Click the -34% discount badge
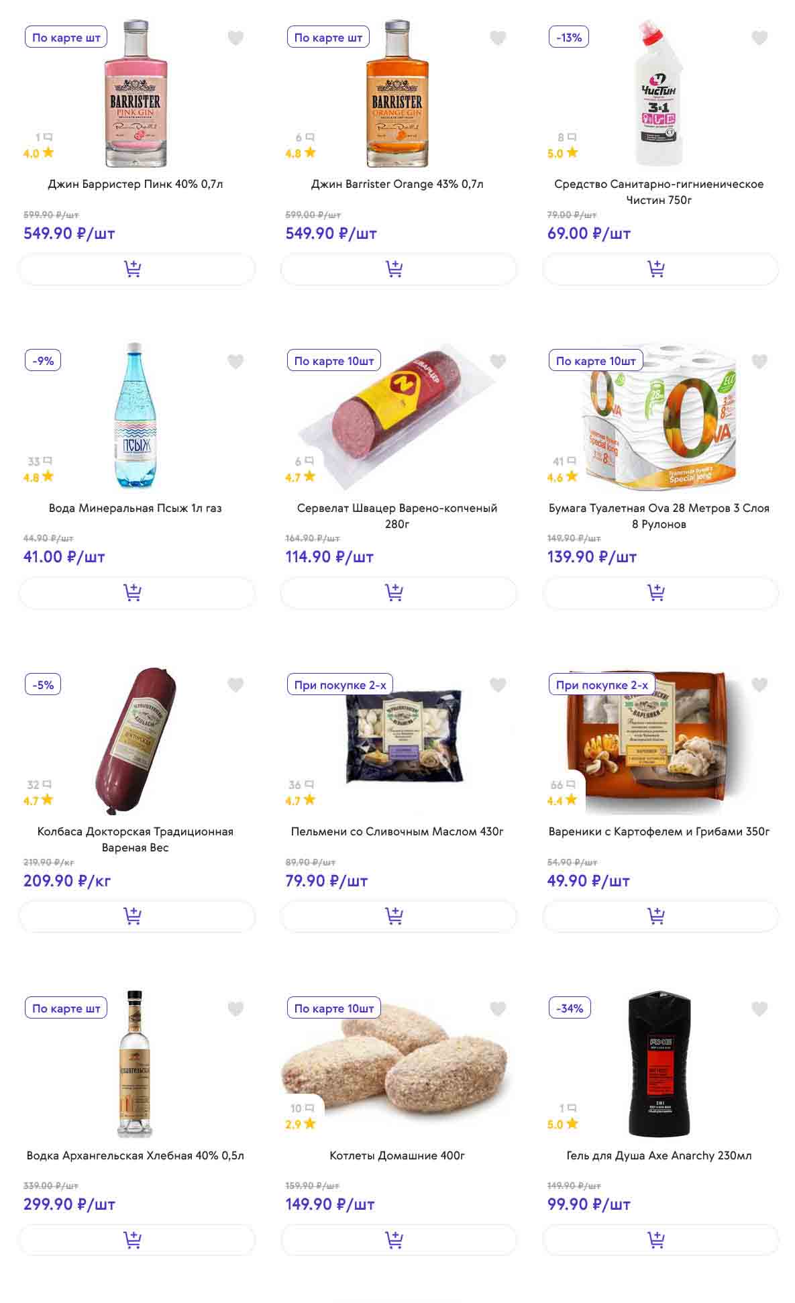This screenshot has width=795, height=1303. click(570, 1008)
